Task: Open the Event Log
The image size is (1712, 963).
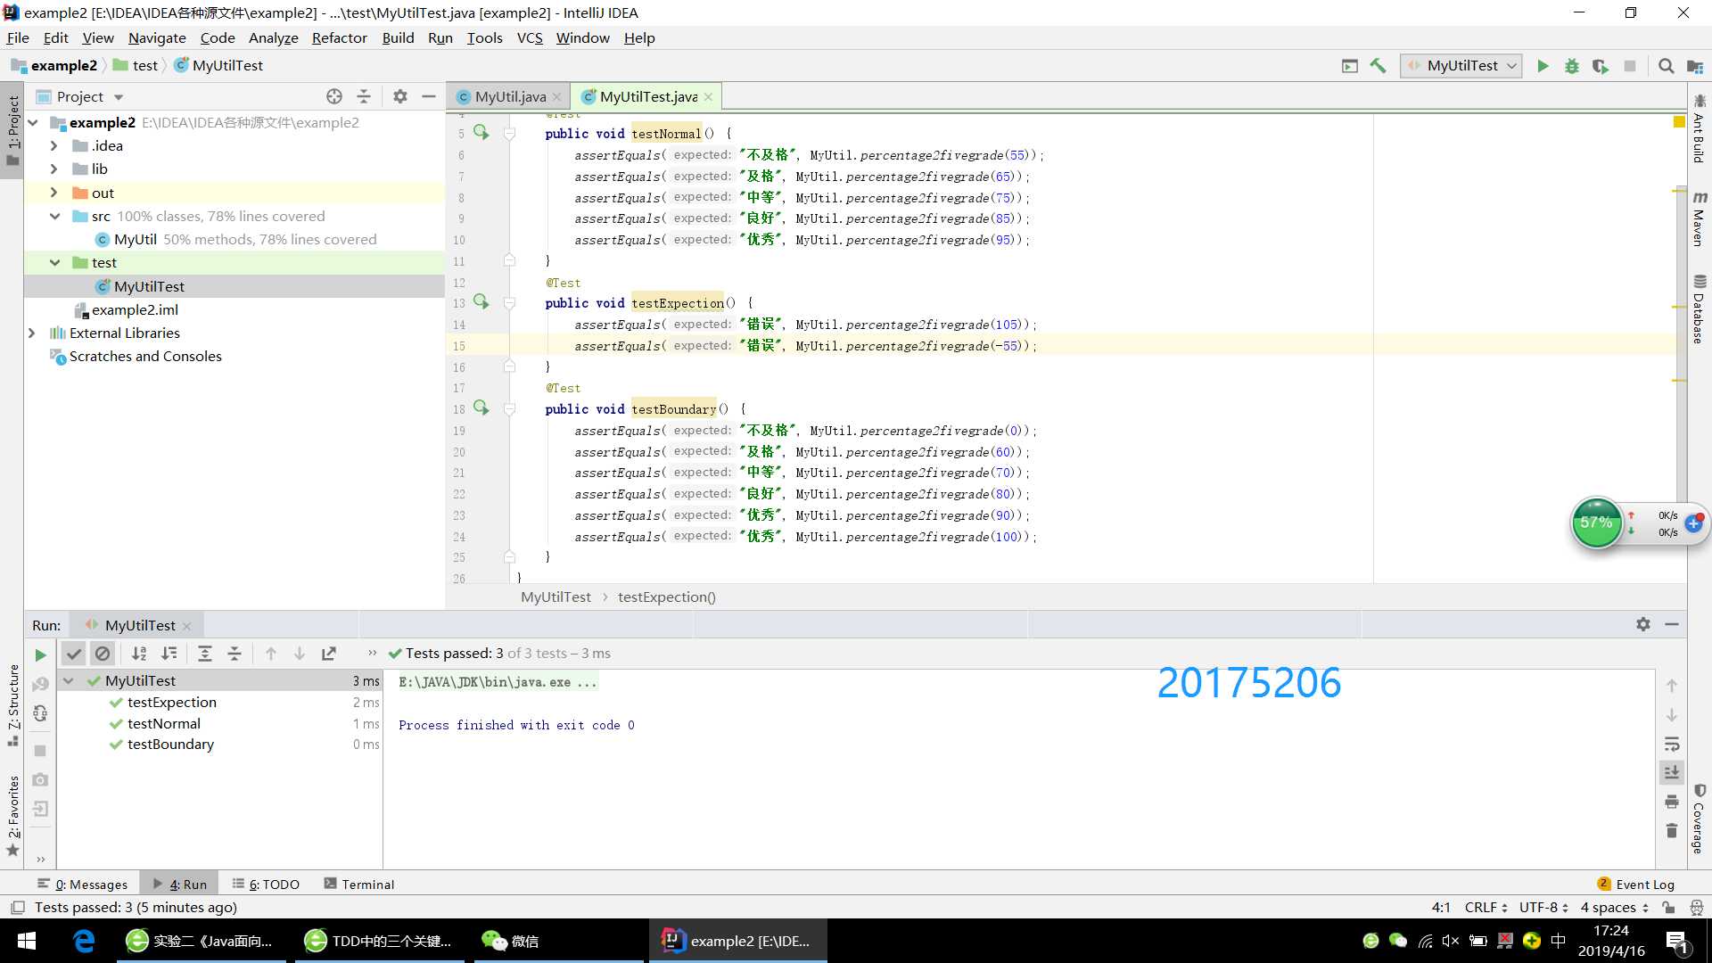Action: click(x=1636, y=884)
